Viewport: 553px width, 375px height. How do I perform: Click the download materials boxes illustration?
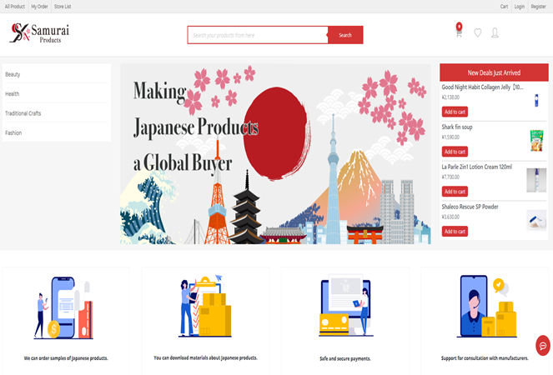click(205, 307)
